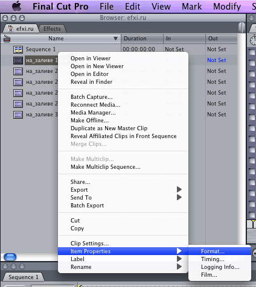Select the highlighted на_заливе 1 clip icon
This screenshot has width=256, height=287.
coord(18,60)
